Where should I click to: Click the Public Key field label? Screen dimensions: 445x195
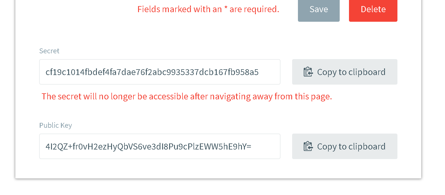point(56,125)
